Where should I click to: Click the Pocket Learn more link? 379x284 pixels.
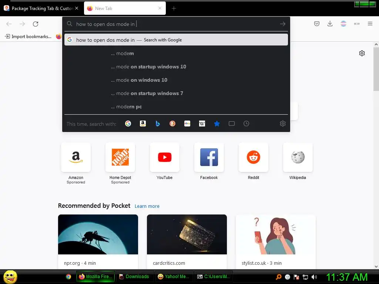click(x=147, y=206)
